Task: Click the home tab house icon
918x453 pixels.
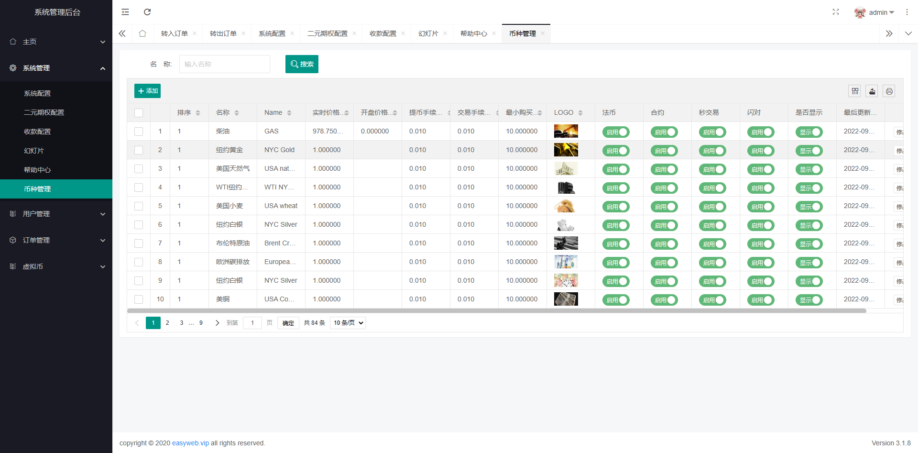Action: pyautogui.click(x=142, y=33)
